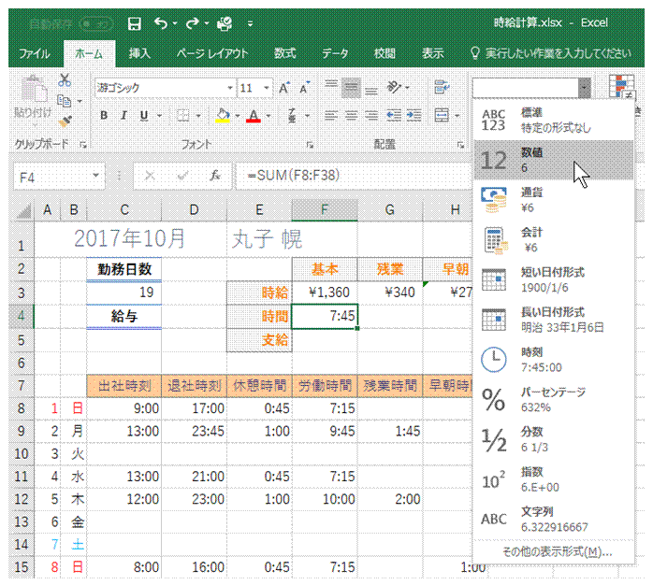Toggle the 自動保存 AutoSave switch
653x585 pixels.
(x=96, y=23)
